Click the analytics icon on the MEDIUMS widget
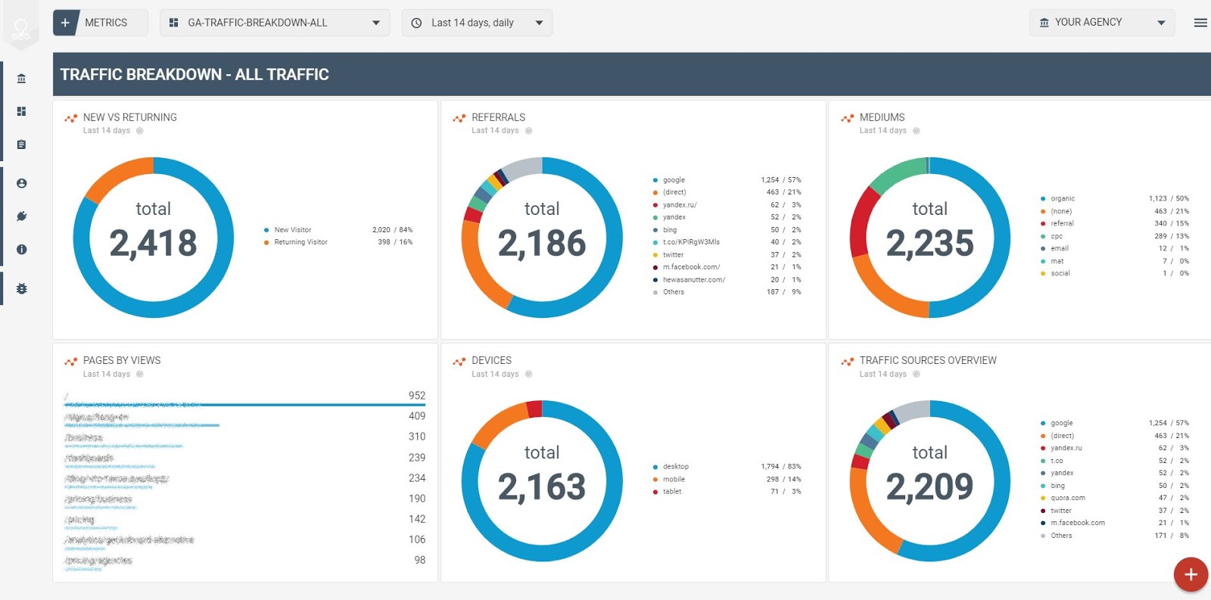The height and width of the screenshot is (600, 1211). click(848, 118)
